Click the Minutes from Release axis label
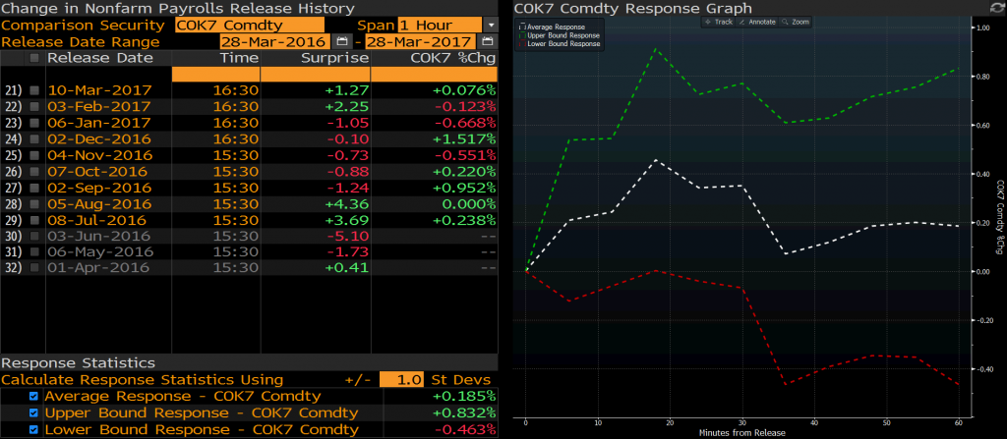 click(741, 433)
